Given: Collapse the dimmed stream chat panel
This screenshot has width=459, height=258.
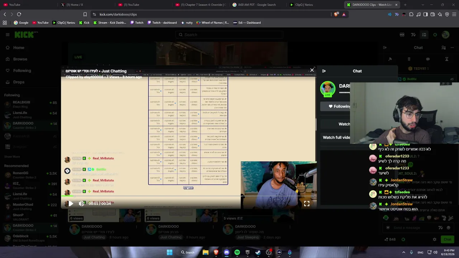Looking at the screenshot, I should pyautogui.click(x=384, y=48).
